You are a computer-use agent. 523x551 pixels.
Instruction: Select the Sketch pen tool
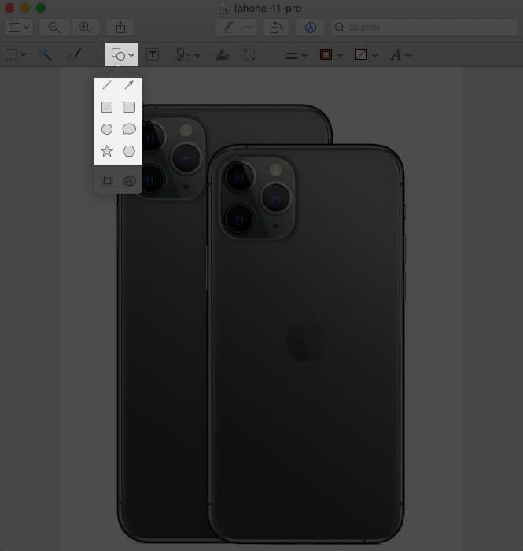tap(74, 54)
